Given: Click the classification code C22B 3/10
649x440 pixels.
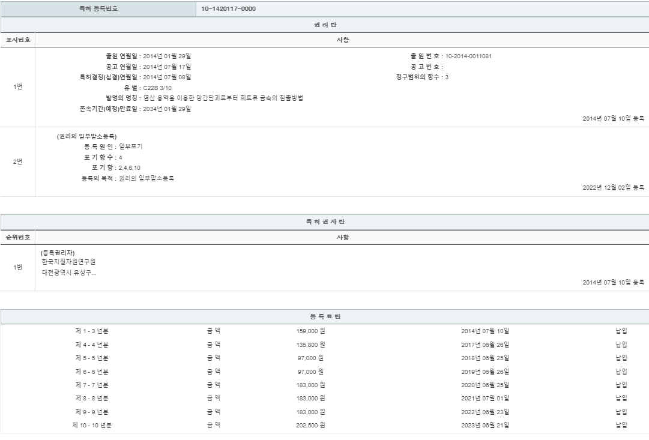Looking at the screenshot, I should tap(157, 88).
